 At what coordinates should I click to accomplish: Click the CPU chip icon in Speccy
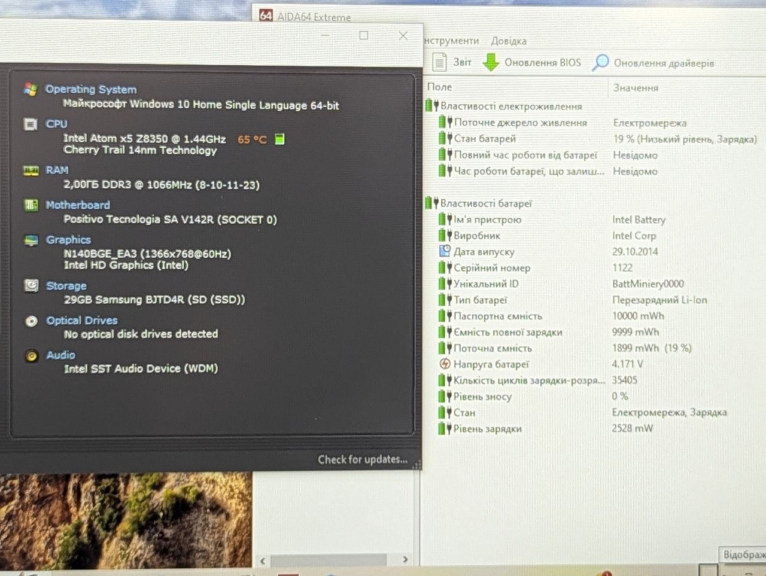point(31,124)
